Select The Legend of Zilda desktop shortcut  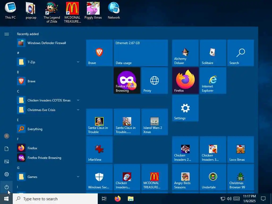point(52,12)
